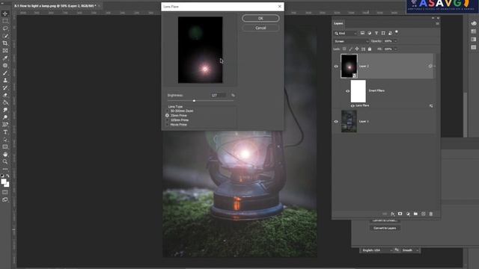The width and height of the screenshot is (479, 269).
Task: Swap foreground and background colors
Action: click(x=7, y=176)
